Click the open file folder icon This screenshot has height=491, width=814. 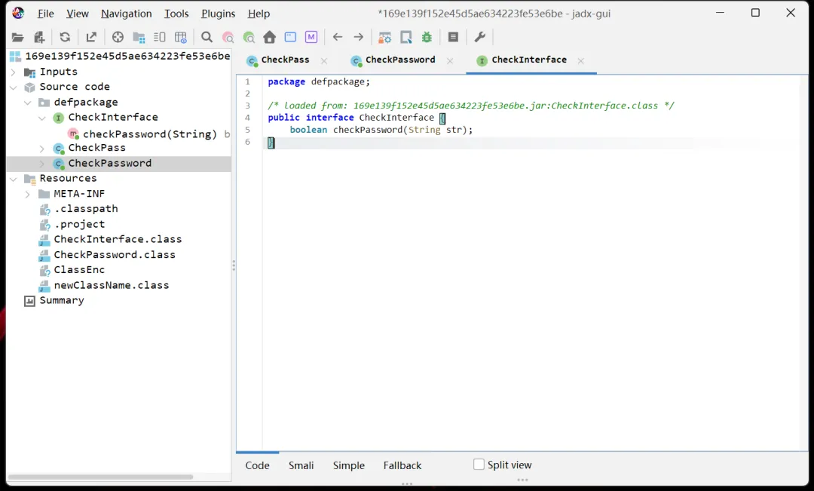(17, 37)
